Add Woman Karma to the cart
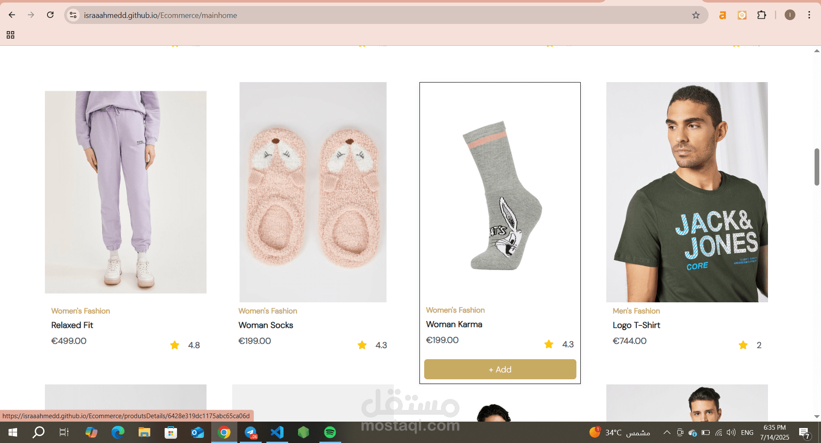This screenshot has height=443, width=821. click(500, 369)
